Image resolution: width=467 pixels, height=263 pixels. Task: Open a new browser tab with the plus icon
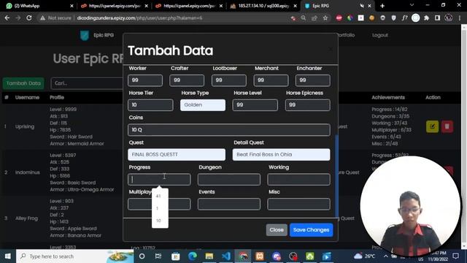382,6
